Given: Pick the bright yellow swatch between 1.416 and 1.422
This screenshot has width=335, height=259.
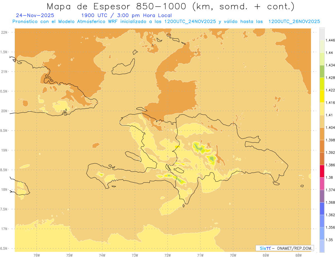Looking at the screenshot, I should (322, 96).
